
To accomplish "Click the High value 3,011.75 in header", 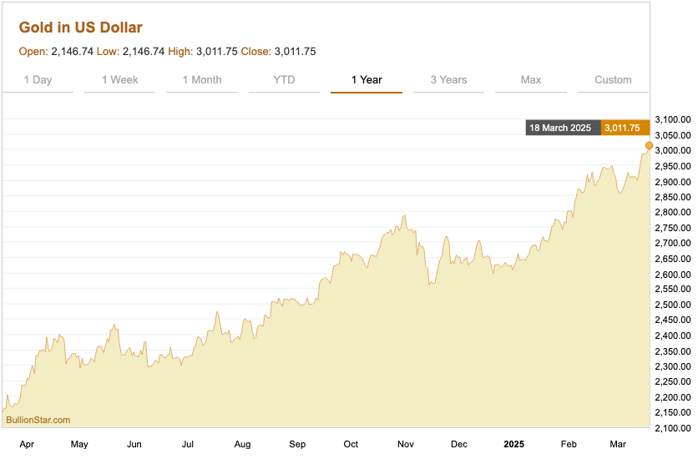I will click(217, 52).
